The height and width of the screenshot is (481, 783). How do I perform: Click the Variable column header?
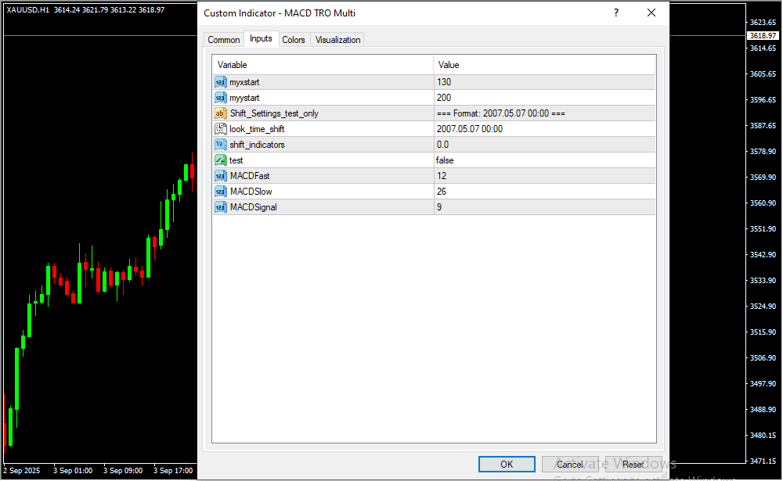[x=323, y=65]
